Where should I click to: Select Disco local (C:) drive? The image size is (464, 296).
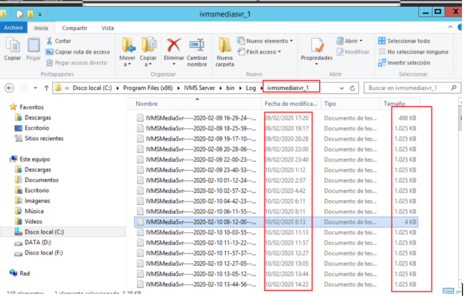39,232
